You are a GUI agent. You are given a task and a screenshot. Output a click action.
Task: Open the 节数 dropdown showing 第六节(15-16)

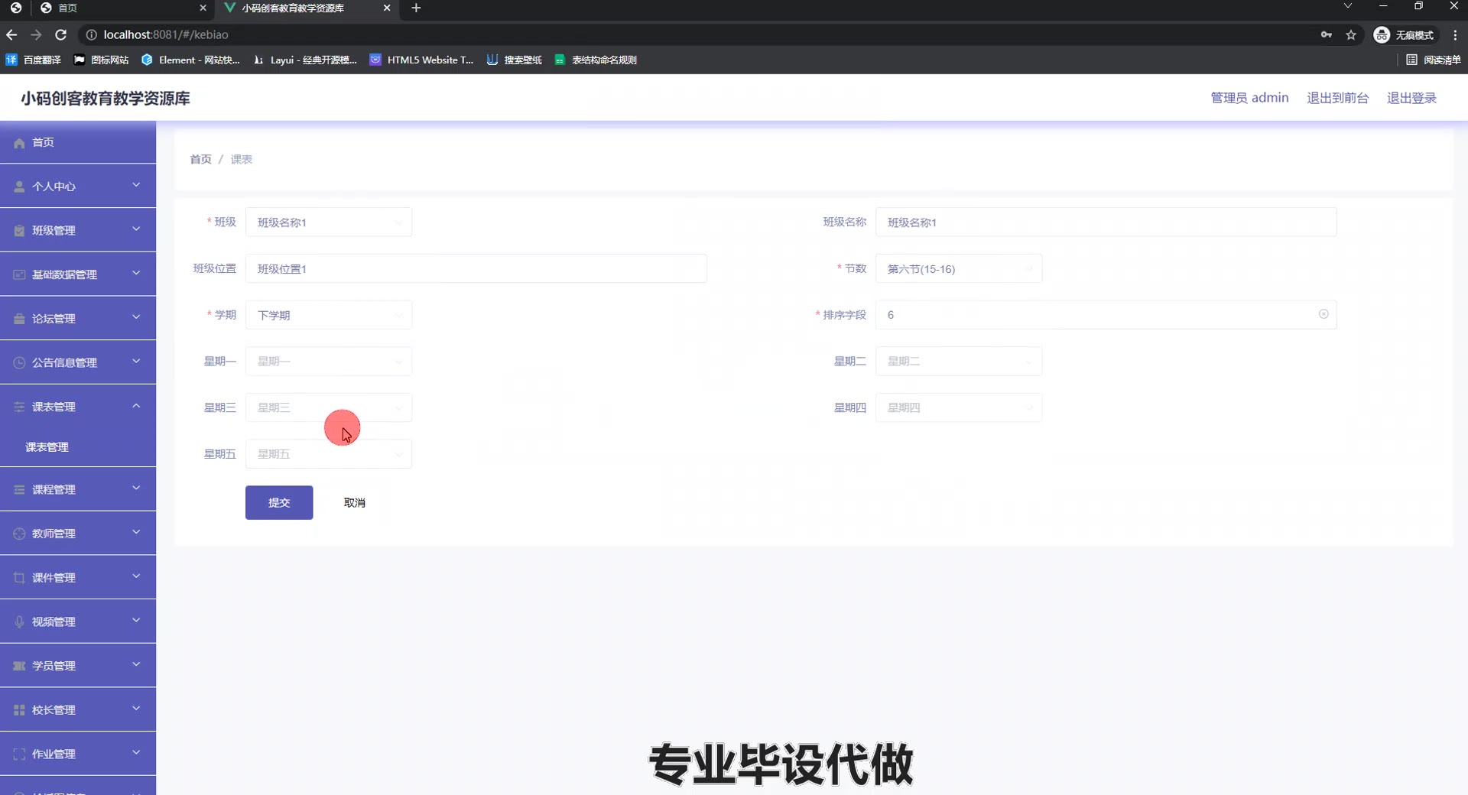(959, 269)
